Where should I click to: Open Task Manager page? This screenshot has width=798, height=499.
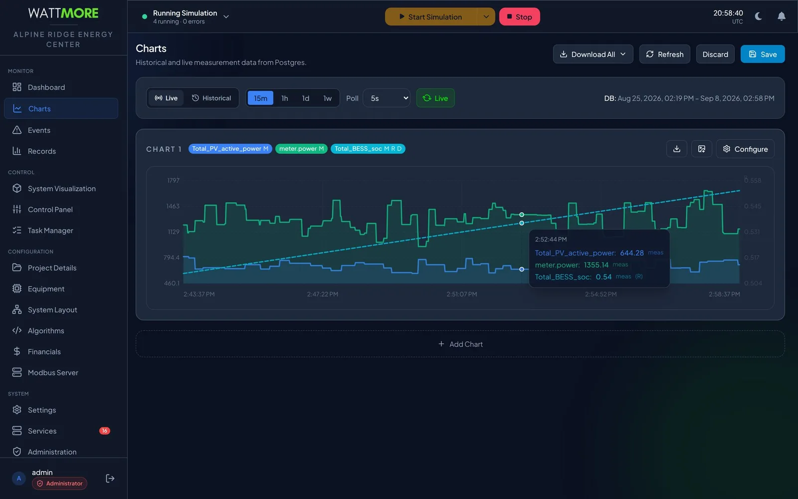pos(61,231)
